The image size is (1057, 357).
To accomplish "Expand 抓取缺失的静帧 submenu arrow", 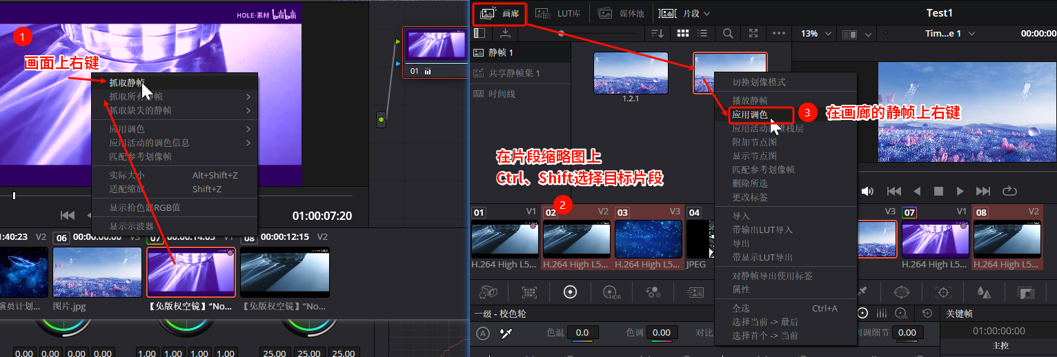I will tap(248, 110).
